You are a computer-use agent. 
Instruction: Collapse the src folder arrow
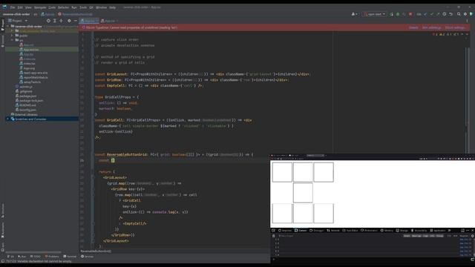pos(12,40)
